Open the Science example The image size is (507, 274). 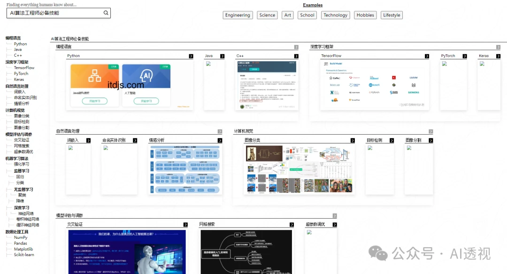[x=267, y=15]
